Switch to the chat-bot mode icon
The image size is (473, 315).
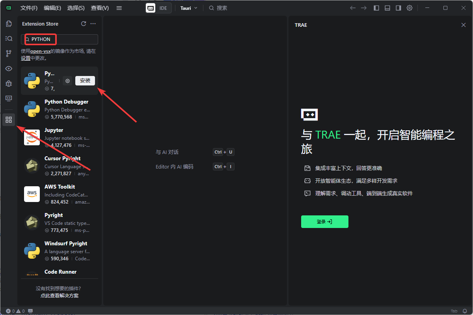coord(151,8)
